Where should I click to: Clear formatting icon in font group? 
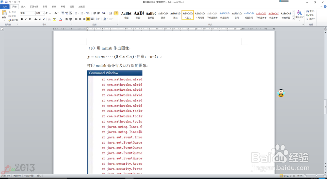[63, 13]
